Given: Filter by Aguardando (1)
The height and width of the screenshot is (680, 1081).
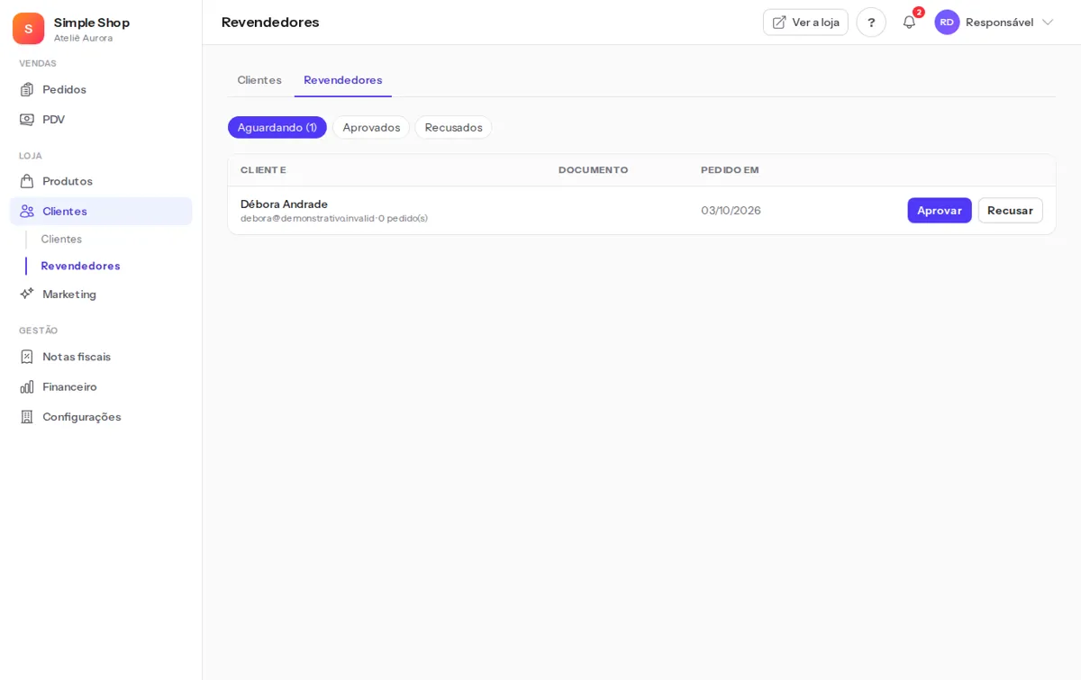Looking at the screenshot, I should pyautogui.click(x=277, y=127).
